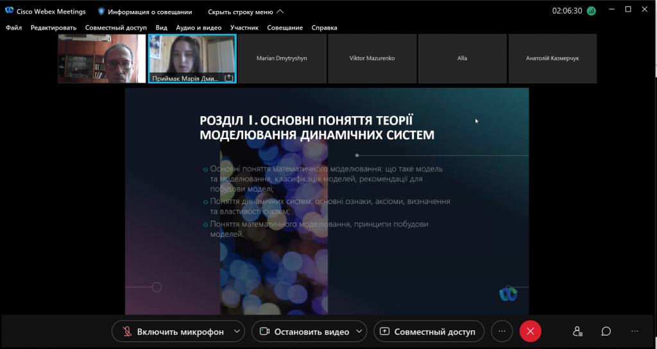Open more options ellipsis in control bar
The width and height of the screenshot is (657, 349).
pyautogui.click(x=502, y=332)
